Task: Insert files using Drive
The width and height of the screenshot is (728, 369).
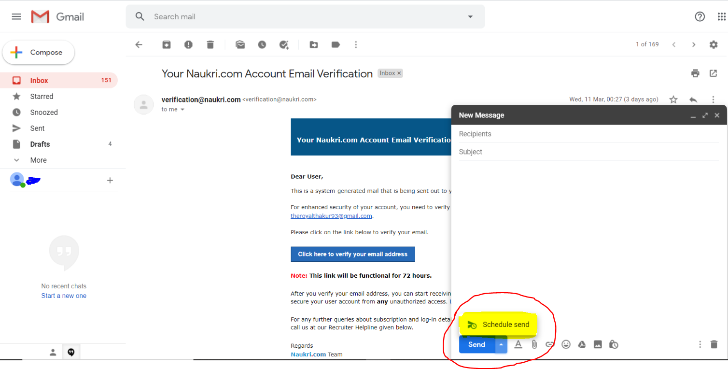Action: (x=582, y=344)
